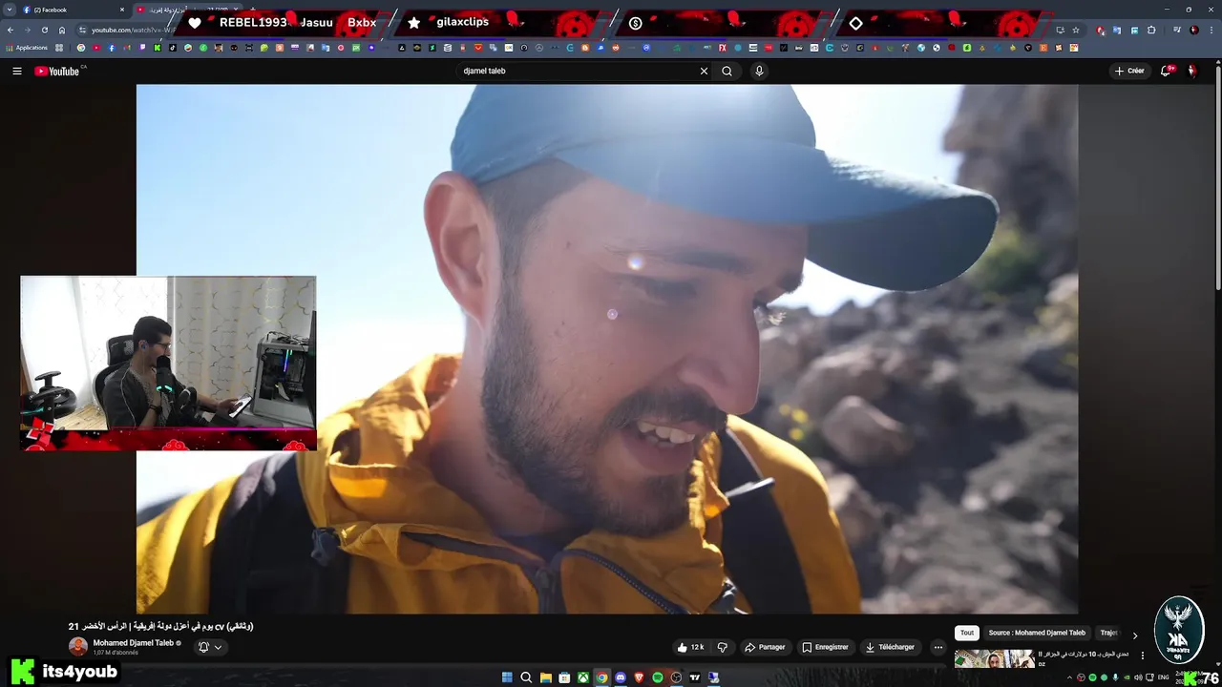
Task: Open Spotify from the taskbar
Action: tap(658, 677)
